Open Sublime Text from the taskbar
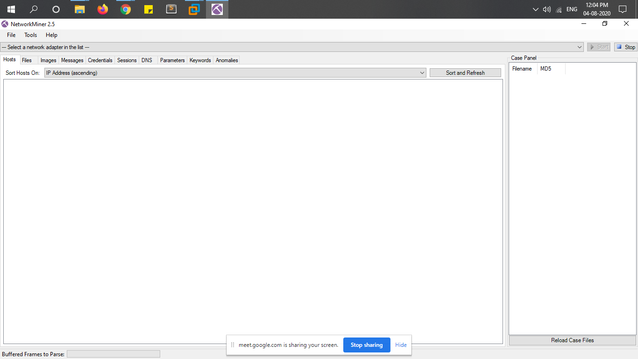The width and height of the screenshot is (638, 359). (171, 9)
